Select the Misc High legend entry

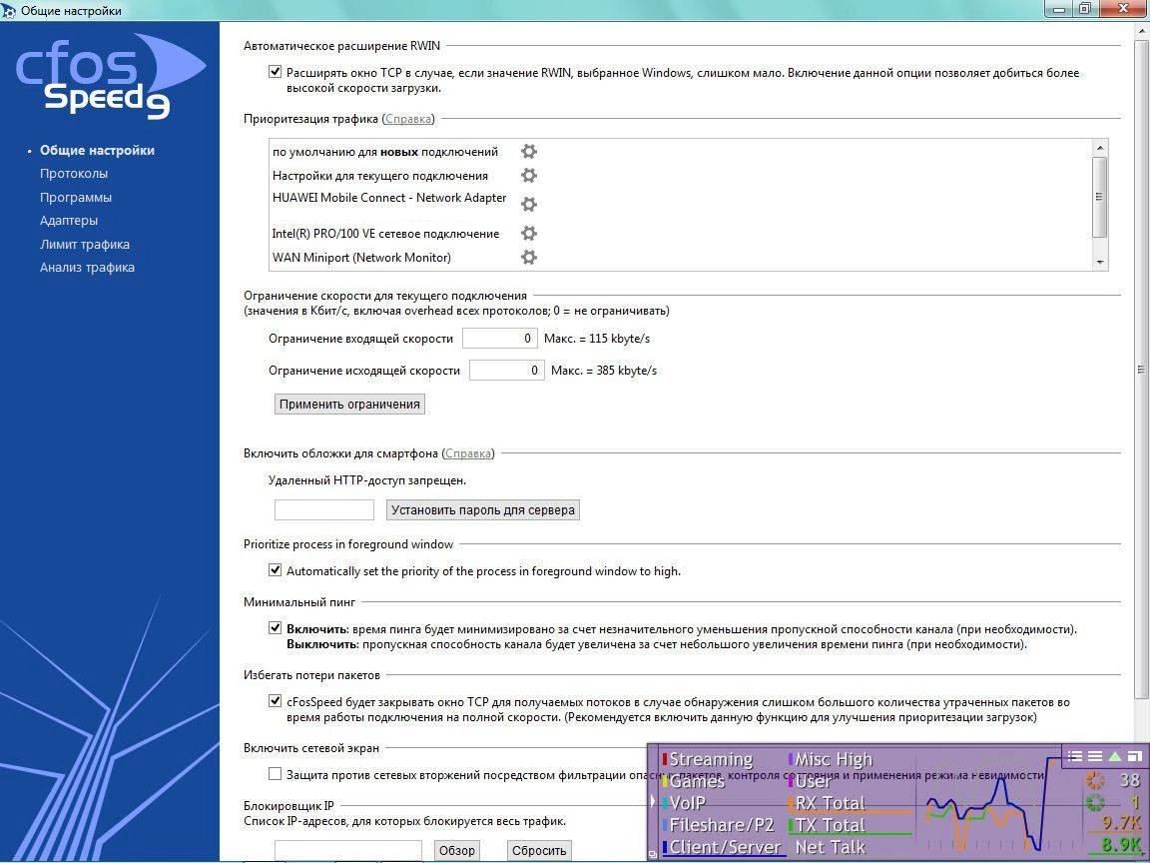[x=831, y=759]
